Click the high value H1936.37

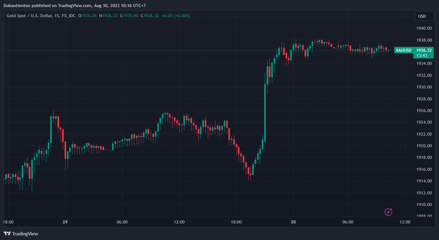coord(108,16)
